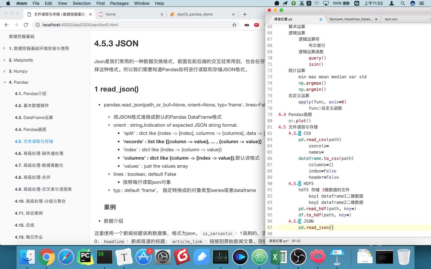Open PyCharm from the Dock
The image size is (431, 269).
[85, 256]
